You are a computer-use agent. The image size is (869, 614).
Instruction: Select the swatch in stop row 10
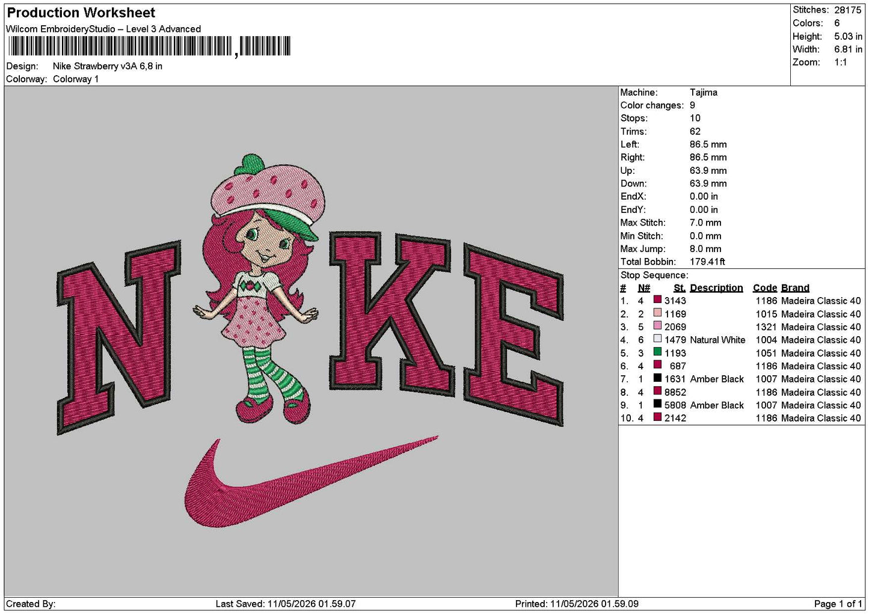pos(657,418)
